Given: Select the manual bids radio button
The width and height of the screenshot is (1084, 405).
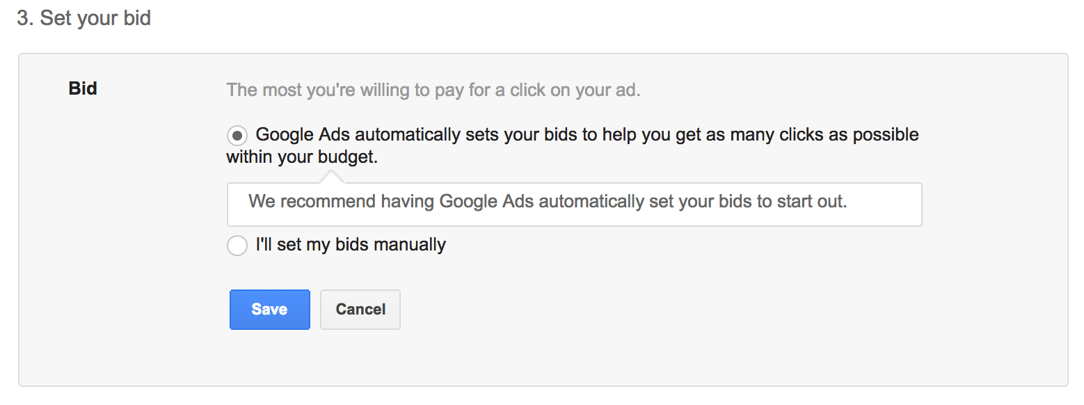Looking at the screenshot, I should point(237,246).
